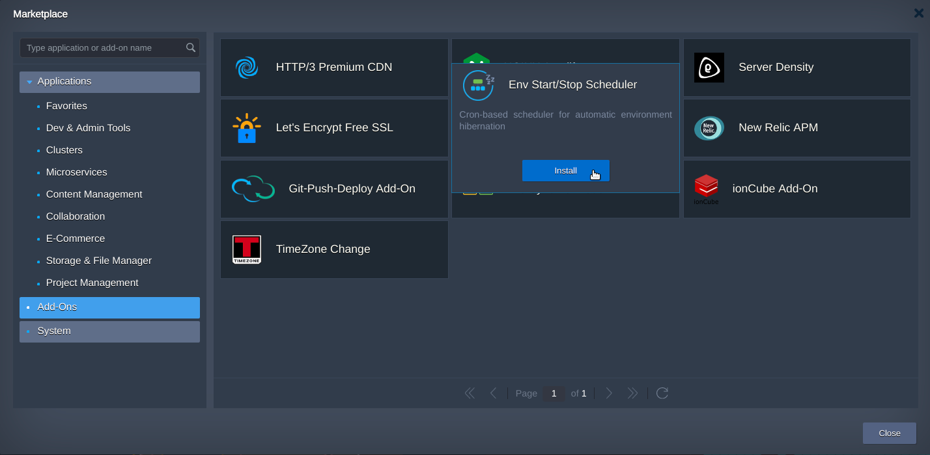This screenshot has width=930, height=455.
Task: Click the ionCube Add-On red logo
Action: pyautogui.click(x=706, y=189)
